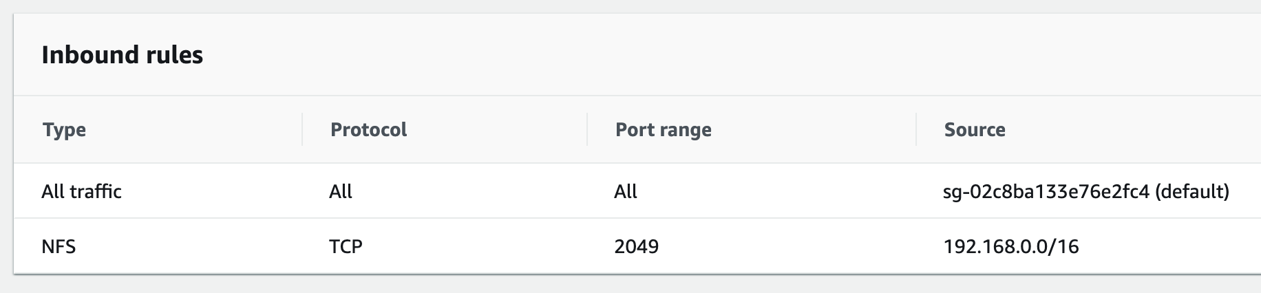Select the NFS type cell
This screenshot has height=293, width=1261.
(x=59, y=246)
